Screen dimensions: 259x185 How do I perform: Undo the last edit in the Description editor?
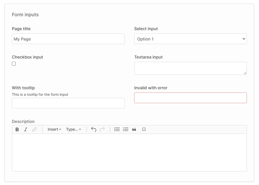[93, 129]
